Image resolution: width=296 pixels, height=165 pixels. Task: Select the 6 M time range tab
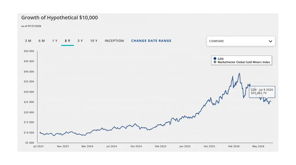[x=42, y=41]
